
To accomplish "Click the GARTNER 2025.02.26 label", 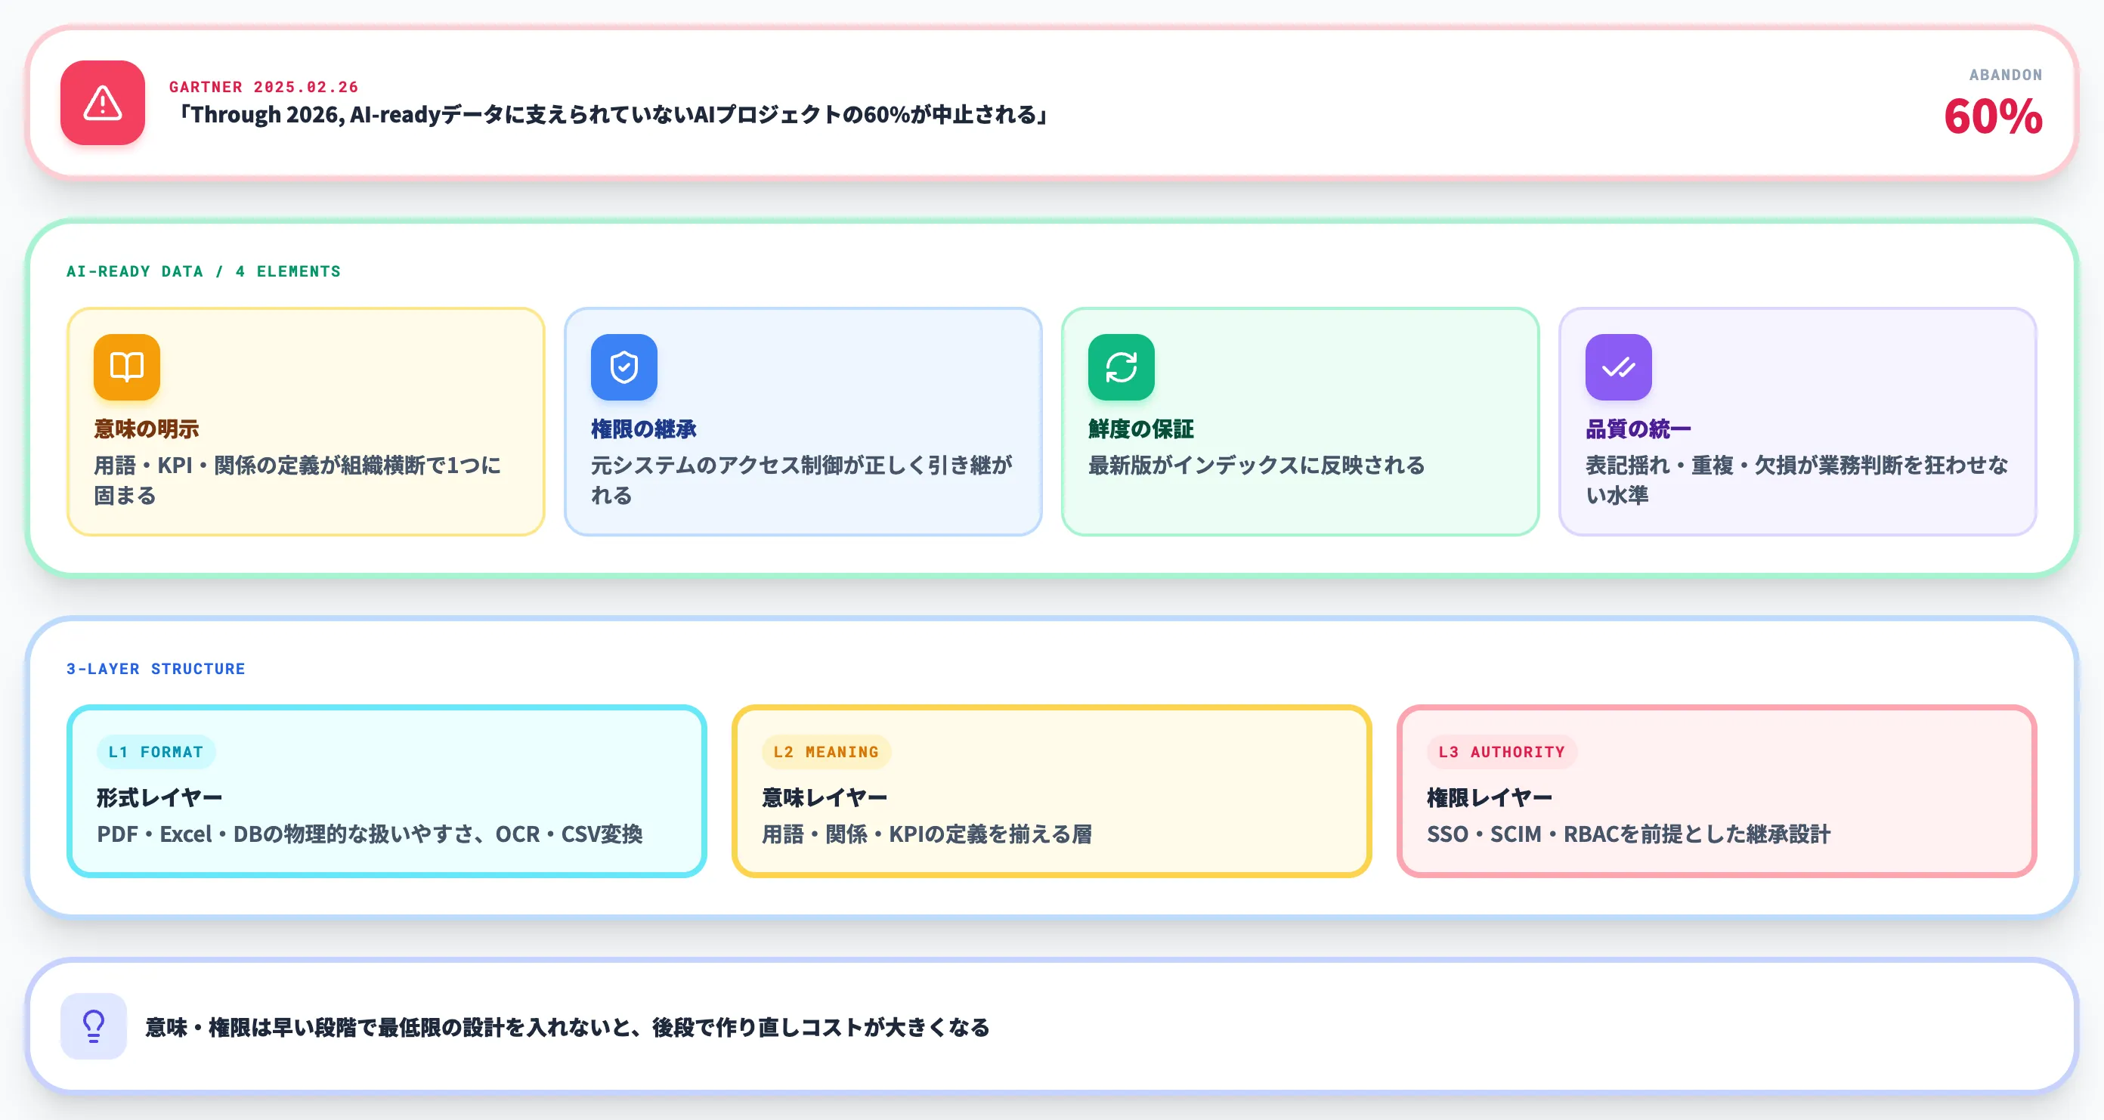I will (x=264, y=87).
